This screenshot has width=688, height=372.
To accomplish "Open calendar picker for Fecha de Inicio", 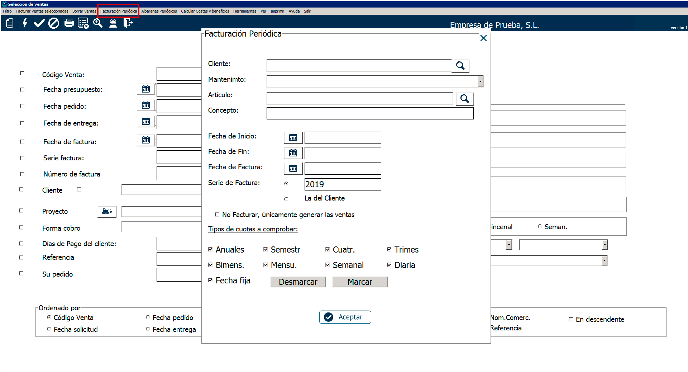I will click(293, 137).
